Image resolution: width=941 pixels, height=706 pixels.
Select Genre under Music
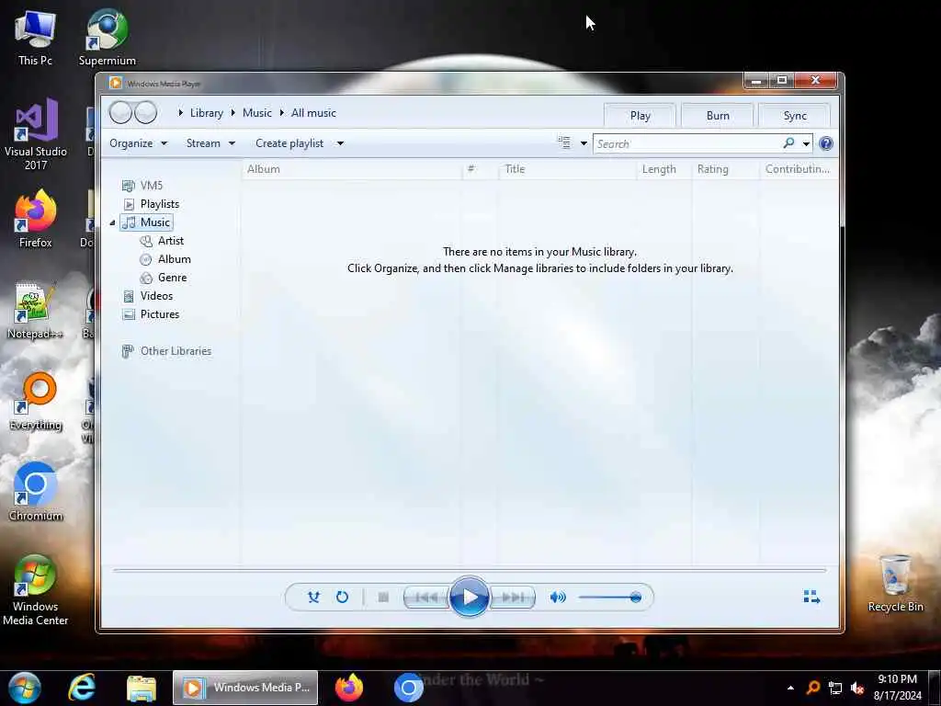point(164,278)
